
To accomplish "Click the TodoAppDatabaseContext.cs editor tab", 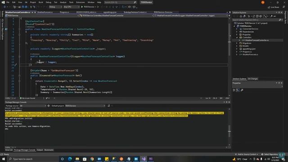I will pyautogui.click(x=135, y=12).
